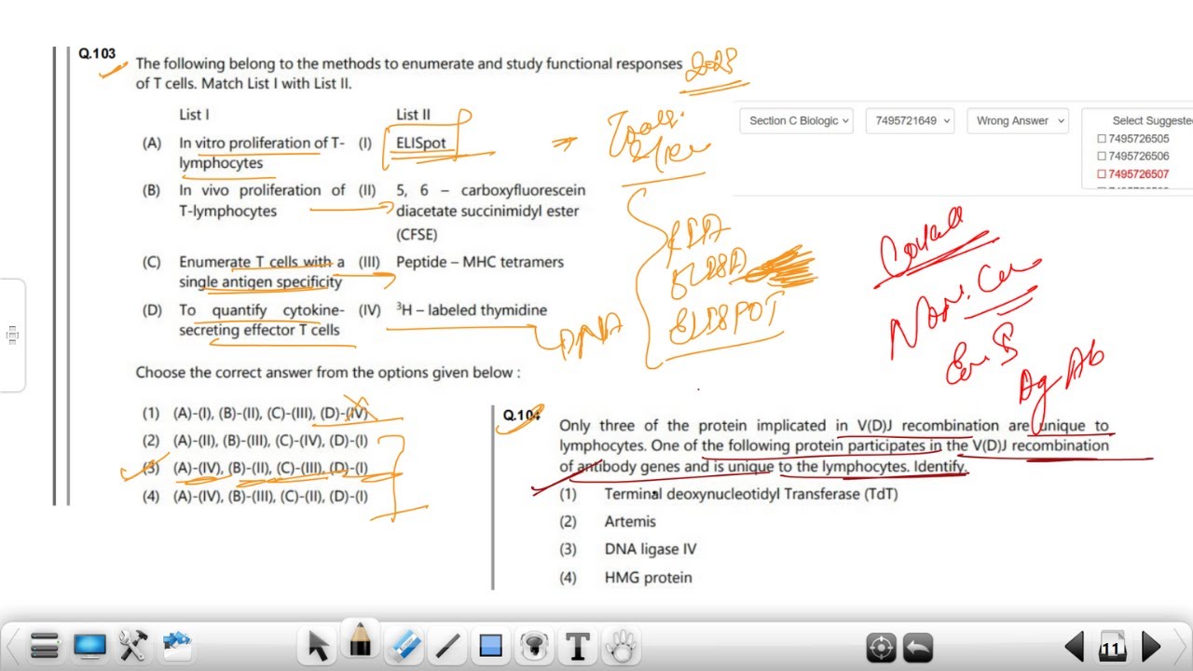Tick the checkbox for 7495726506
The height and width of the screenshot is (671, 1193).
1102,157
